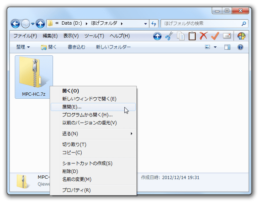Choose ショートカットの作成(S)

(93, 163)
